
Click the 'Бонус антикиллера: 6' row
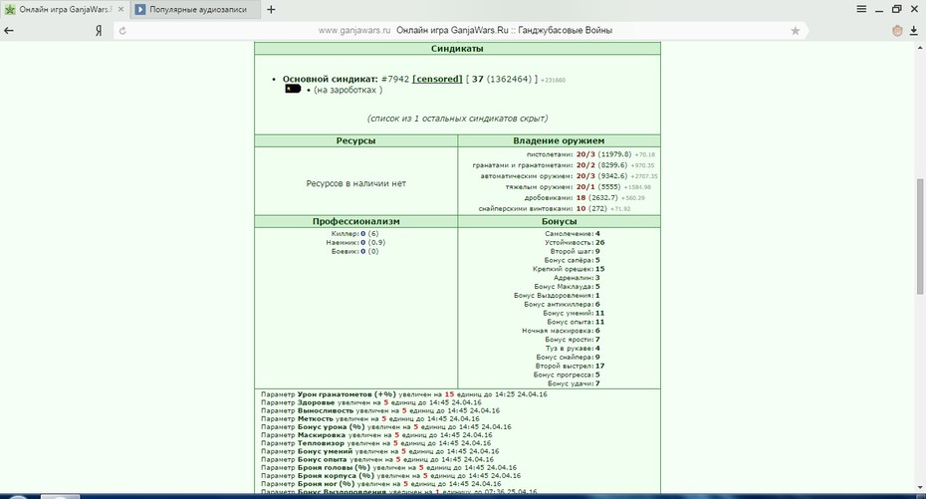click(562, 305)
